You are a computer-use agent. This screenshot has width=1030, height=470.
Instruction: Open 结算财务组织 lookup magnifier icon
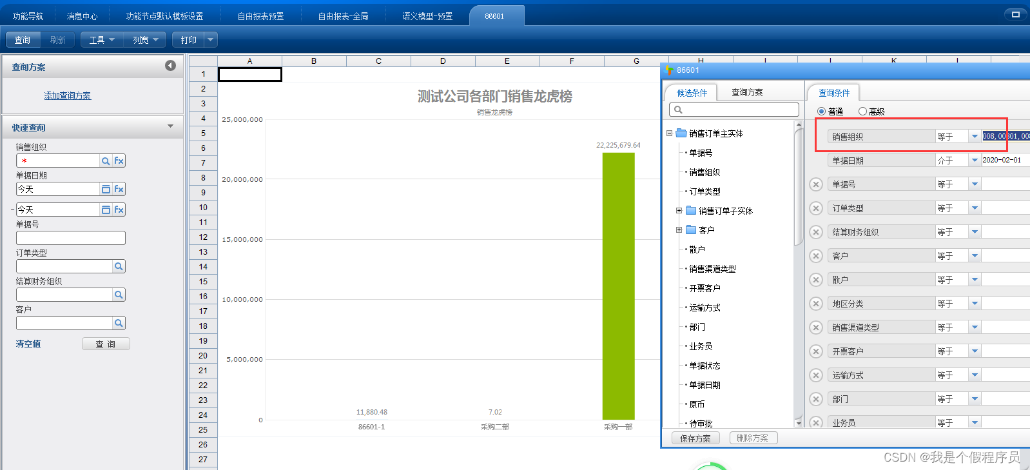click(x=119, y=295)
